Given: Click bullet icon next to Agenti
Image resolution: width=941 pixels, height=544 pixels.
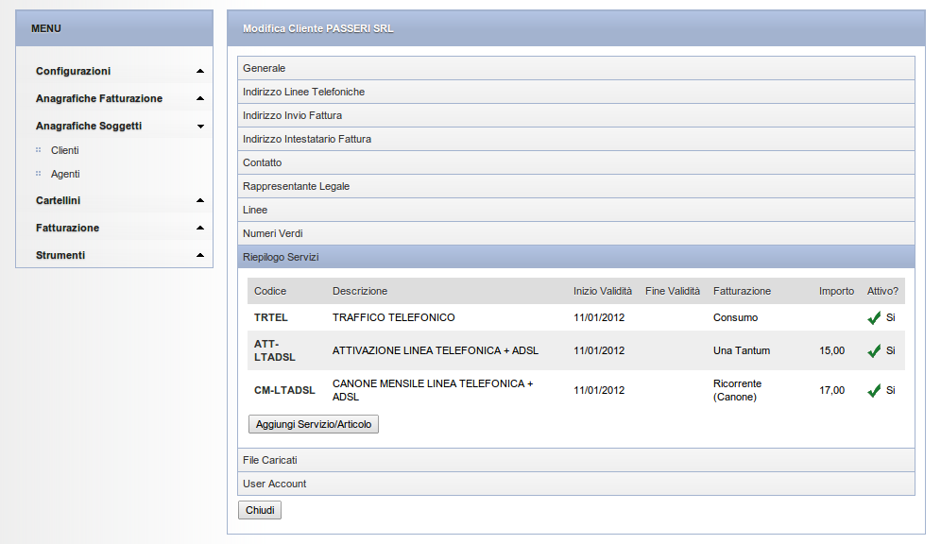Looking at the screenshot, I should click(39, 174).
